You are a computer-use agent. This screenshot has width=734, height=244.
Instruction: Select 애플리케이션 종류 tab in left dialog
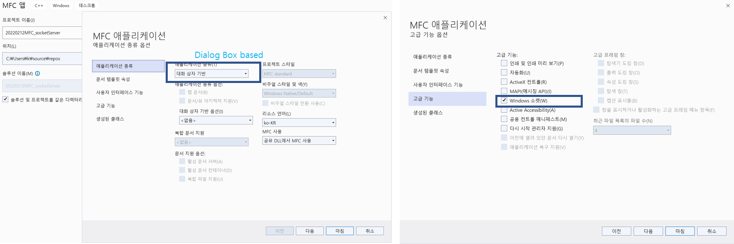129,66
